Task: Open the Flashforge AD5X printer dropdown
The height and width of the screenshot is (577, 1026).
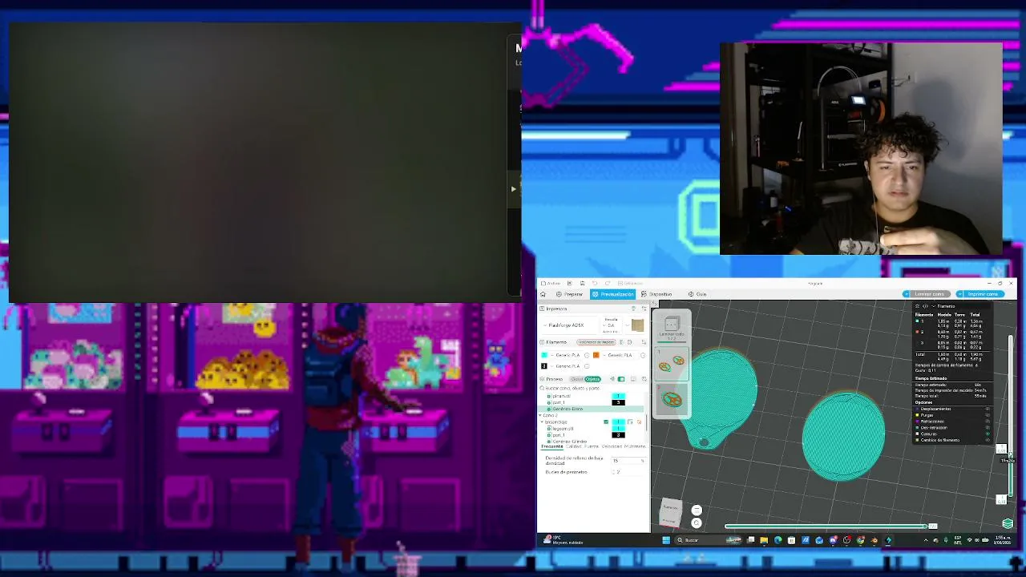Action: (x=571, y=325)
